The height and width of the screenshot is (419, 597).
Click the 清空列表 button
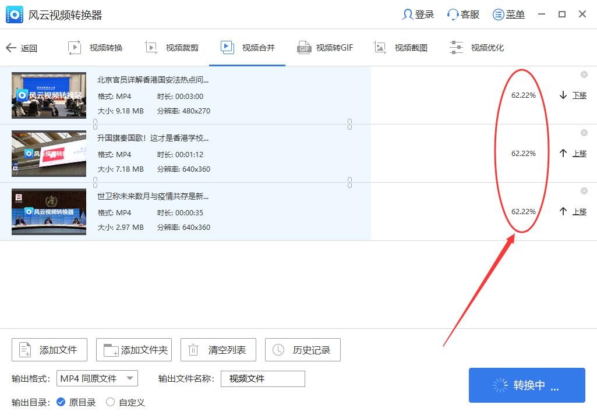point(218,350)
